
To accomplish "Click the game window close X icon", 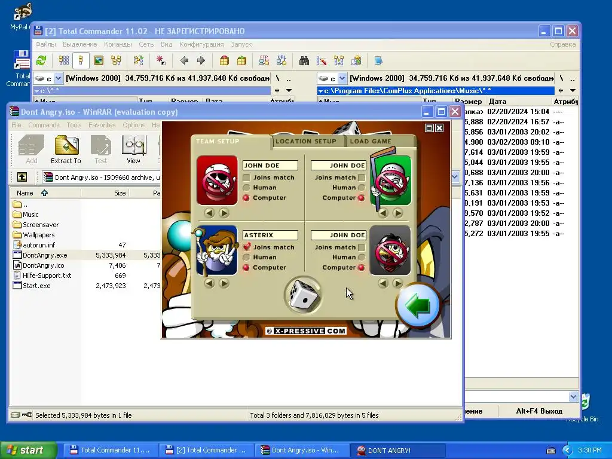I will click(439, 128).
